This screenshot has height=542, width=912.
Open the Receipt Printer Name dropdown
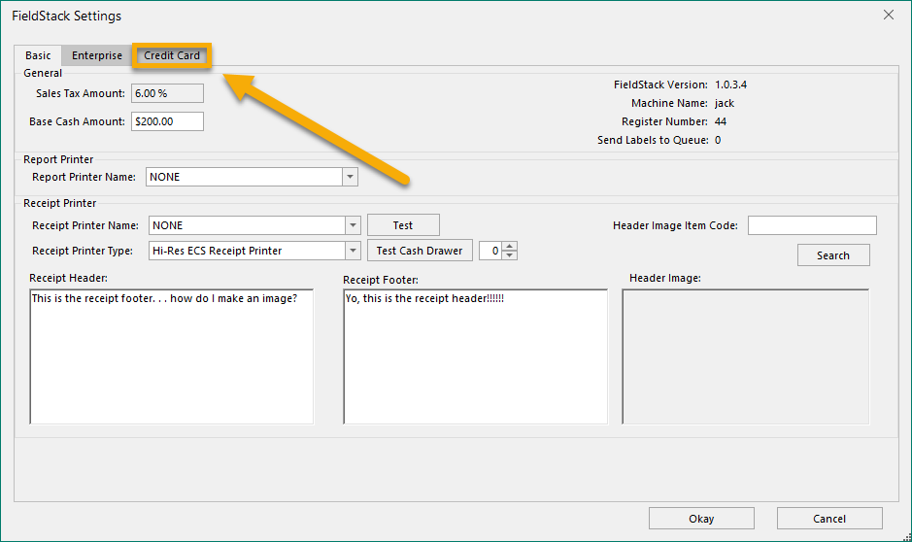point(353,225)
